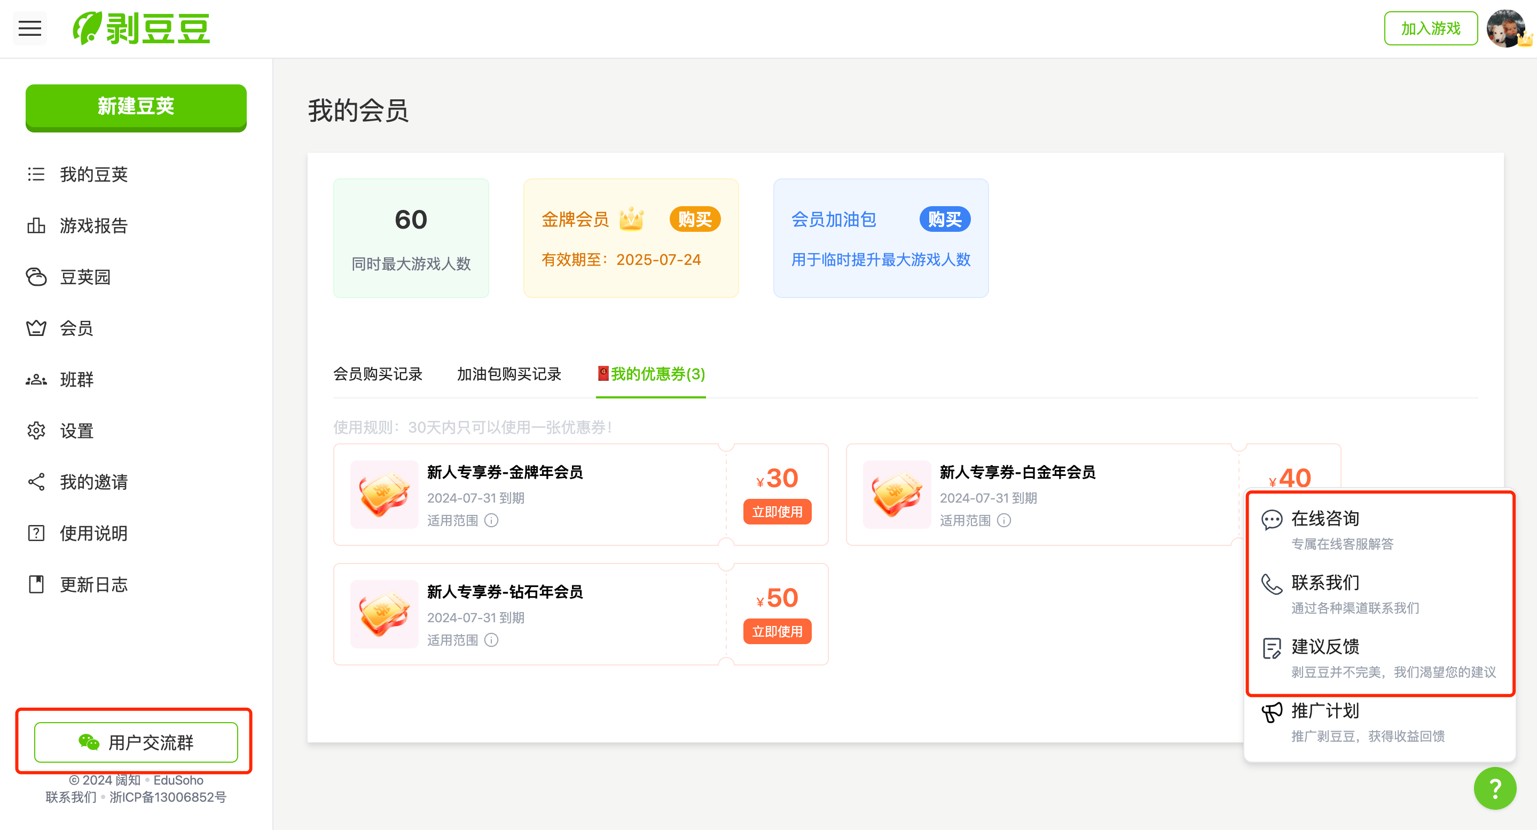Screen dimensions: 1537x830
Task: Click the cloud icon beside 豆荚园
Action: (36, 276)
